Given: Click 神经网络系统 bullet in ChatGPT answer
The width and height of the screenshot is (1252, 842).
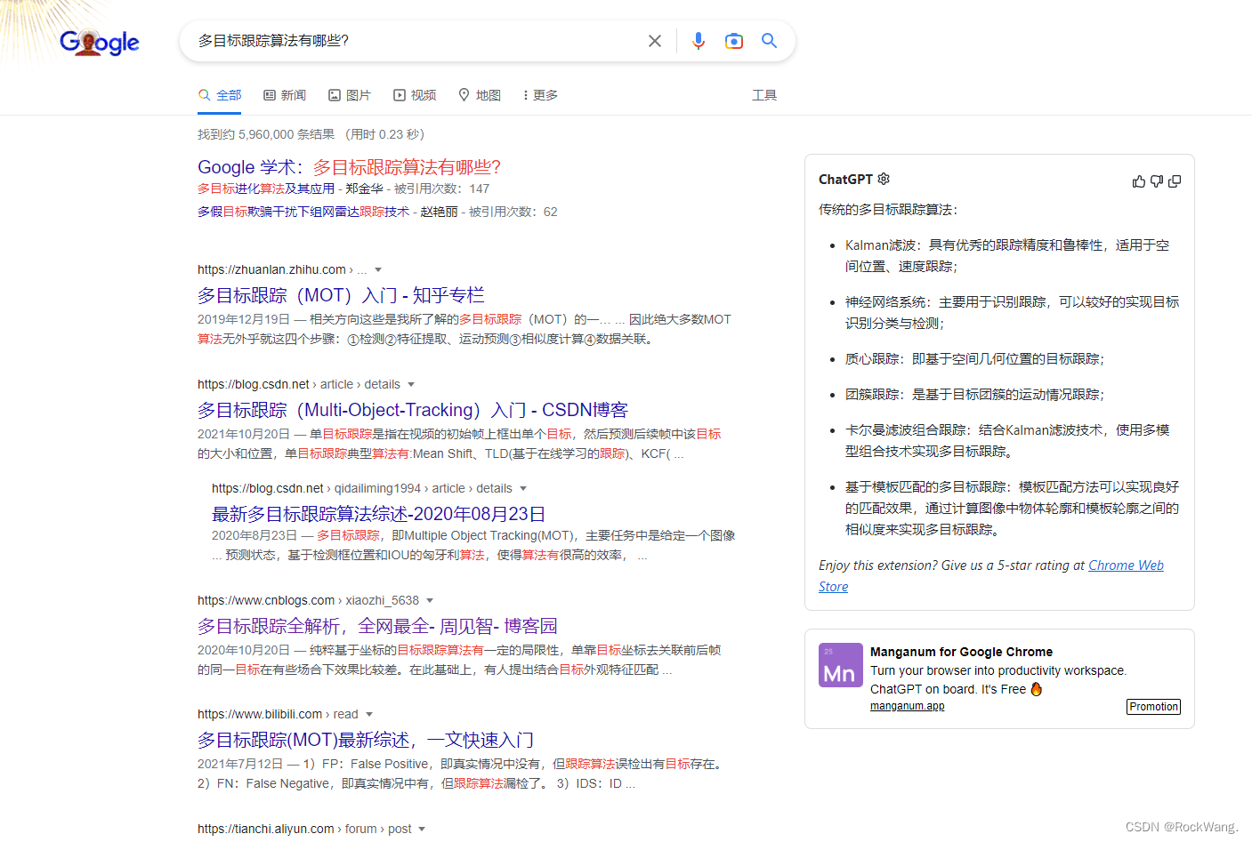Looking at the screenshot, I should [1012, 313].
